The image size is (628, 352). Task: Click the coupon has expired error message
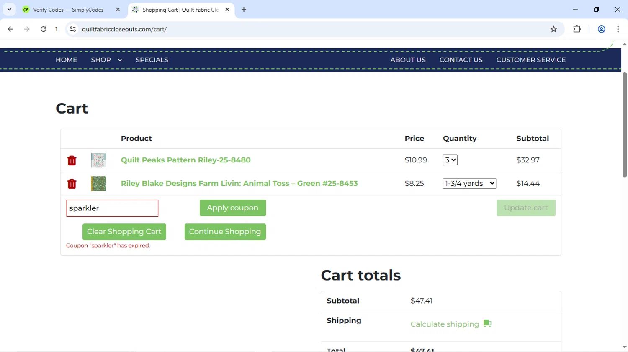coord(108,246)
